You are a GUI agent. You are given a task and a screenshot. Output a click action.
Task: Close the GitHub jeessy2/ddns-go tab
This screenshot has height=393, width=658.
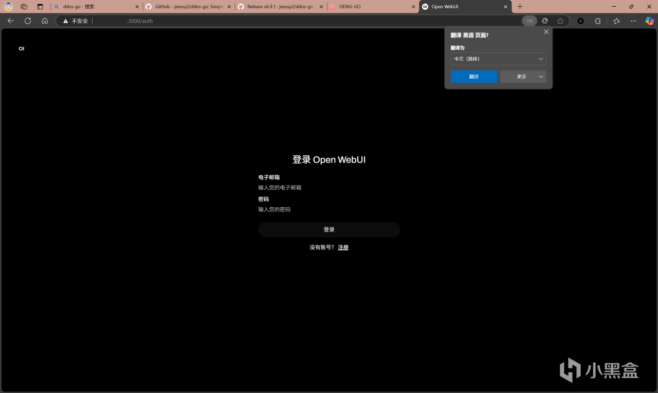click(229, 7)
